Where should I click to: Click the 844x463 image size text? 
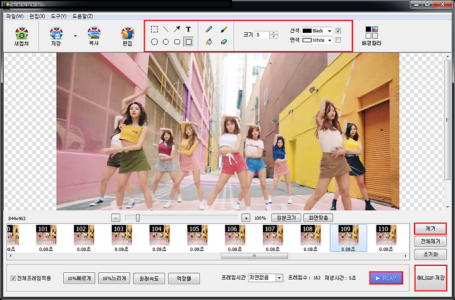[x=17, y=219]
